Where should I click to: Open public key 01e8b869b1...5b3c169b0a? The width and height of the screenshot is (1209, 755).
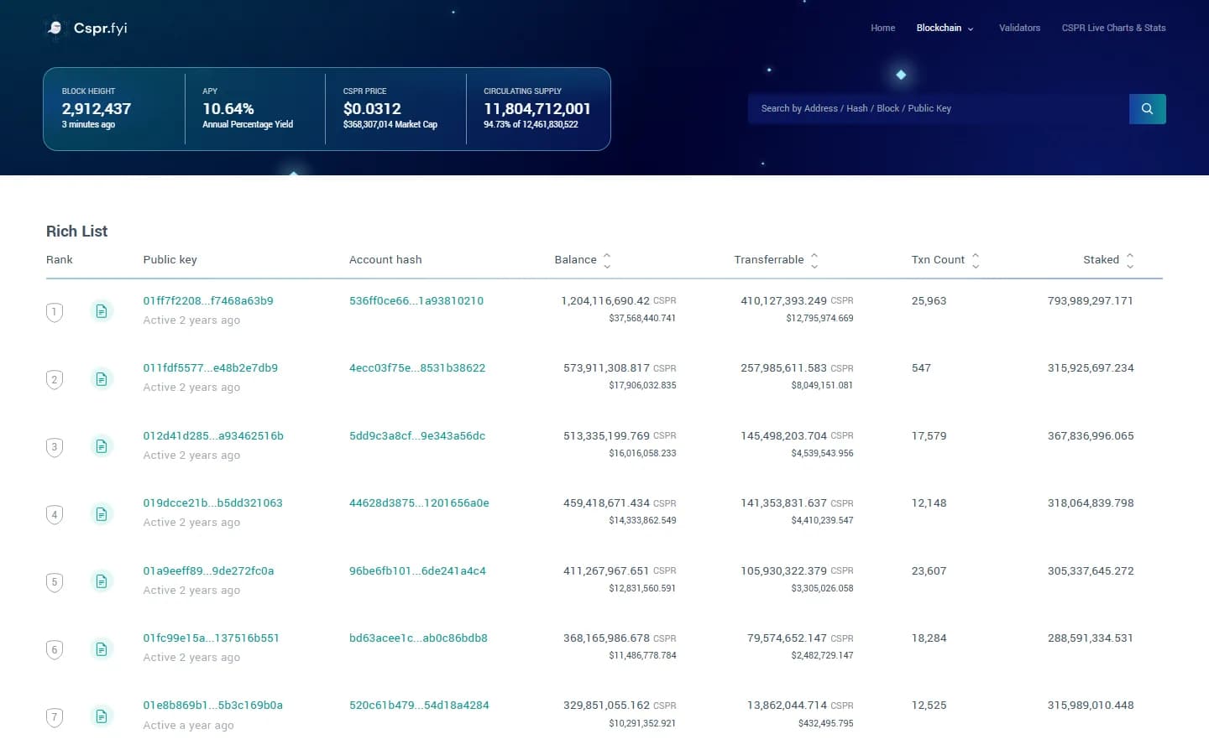click(x=212, y=705)
